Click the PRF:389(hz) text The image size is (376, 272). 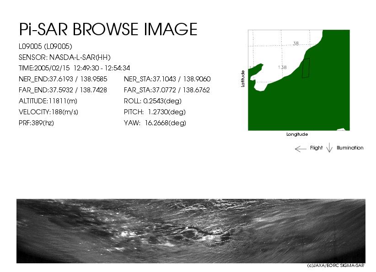36,123
